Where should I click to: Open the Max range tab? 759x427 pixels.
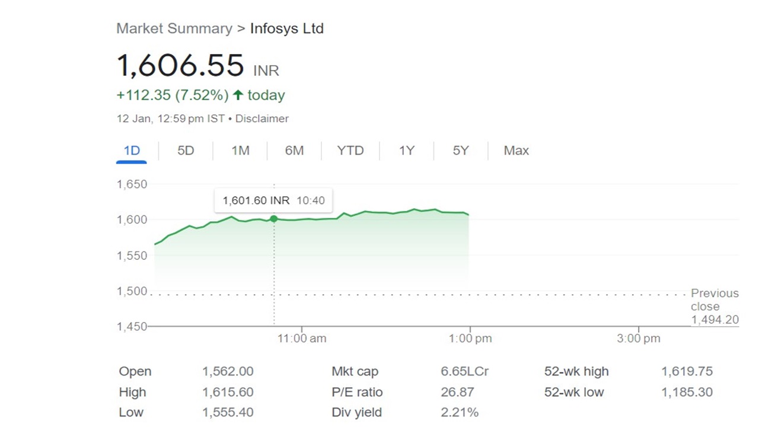[516, 151]
